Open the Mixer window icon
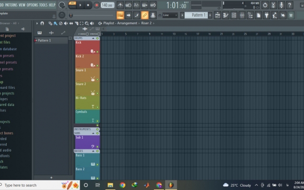This screenshot has width=304, height=190. tap(242, 15)
